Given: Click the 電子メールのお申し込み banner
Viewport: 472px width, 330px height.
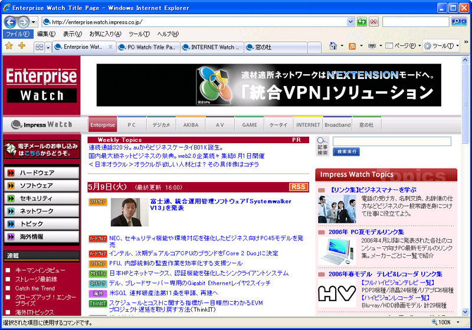Looking at the screenshot, I should click(41, 149).
